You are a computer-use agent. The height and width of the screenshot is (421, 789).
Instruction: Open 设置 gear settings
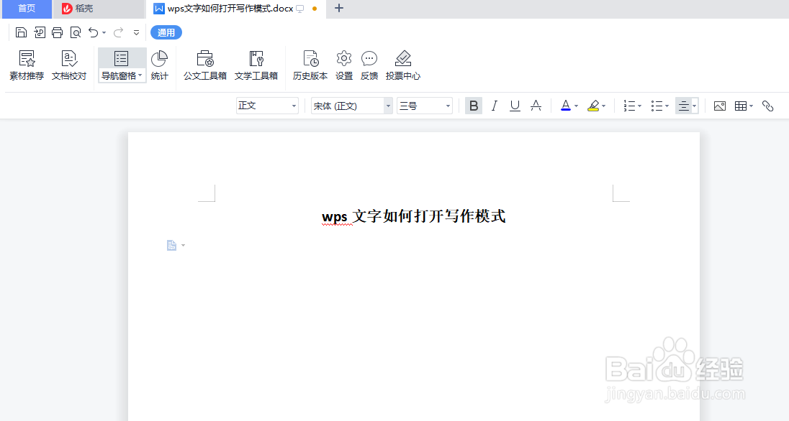[x=344, y=65]
